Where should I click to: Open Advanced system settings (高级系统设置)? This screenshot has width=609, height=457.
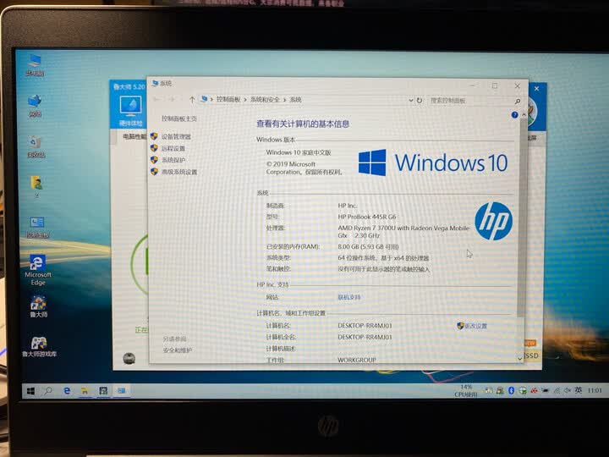(179, 172)
